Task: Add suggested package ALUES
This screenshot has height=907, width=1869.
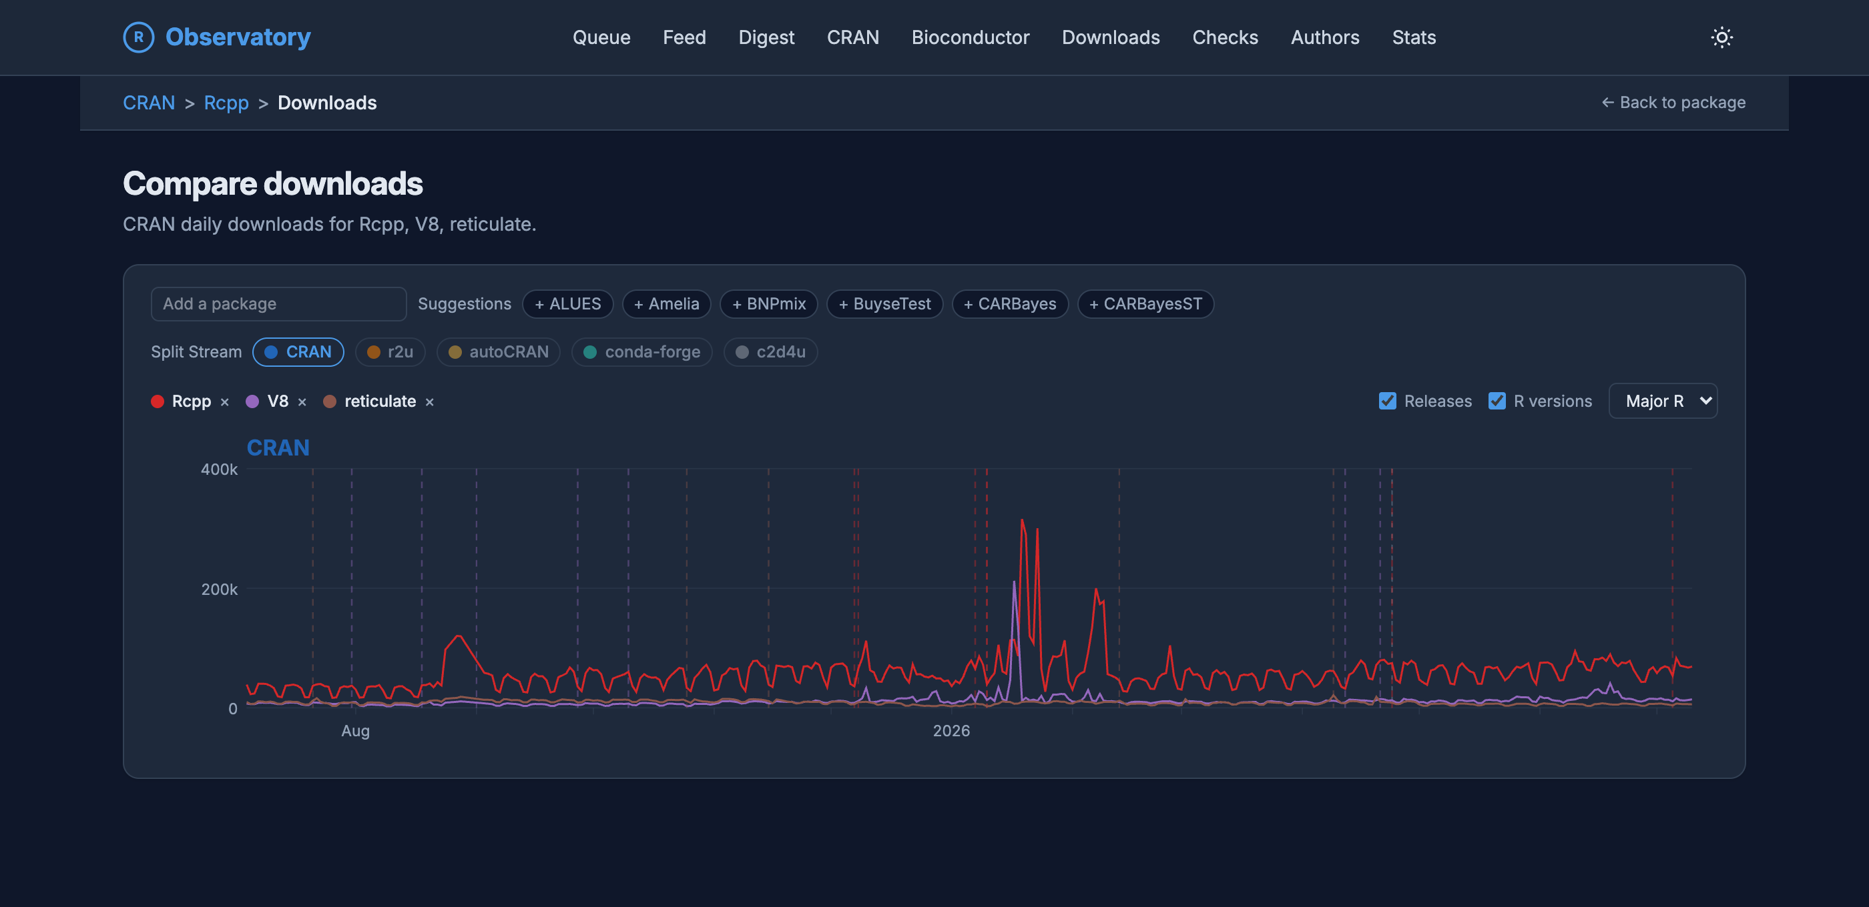Action: tap(567, 304)
